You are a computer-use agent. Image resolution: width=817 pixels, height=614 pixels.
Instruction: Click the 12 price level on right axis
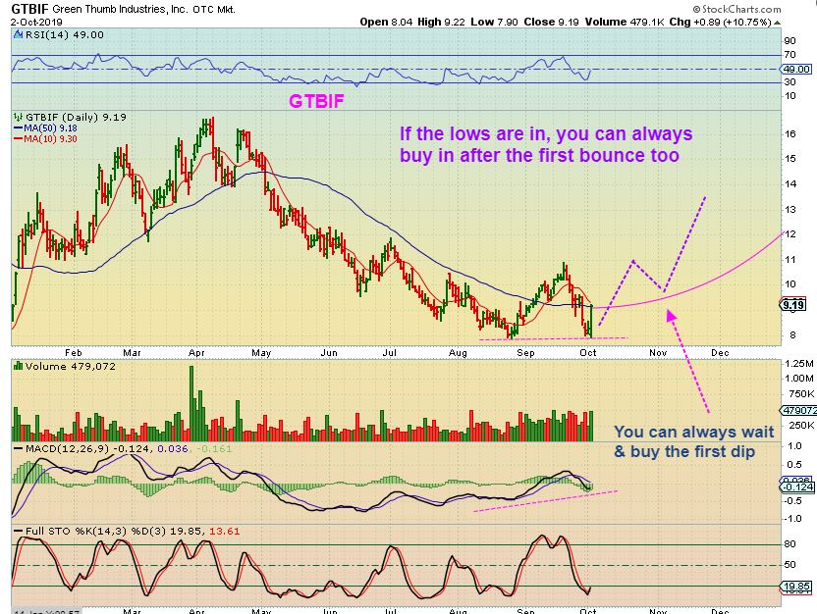(790, 234)
